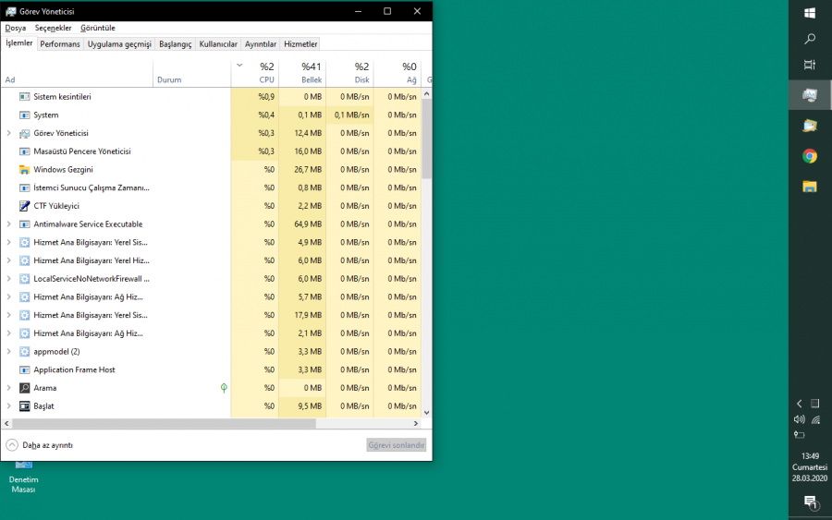Open the Hizmetler tab
Image resolution: width=832 pixels, height=520 pixels.
(x=300, y=44)
